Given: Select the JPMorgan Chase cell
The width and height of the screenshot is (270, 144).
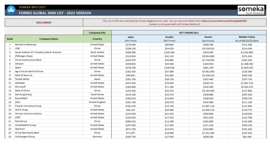Looking at the screenshot, I should tap(49, 56).
